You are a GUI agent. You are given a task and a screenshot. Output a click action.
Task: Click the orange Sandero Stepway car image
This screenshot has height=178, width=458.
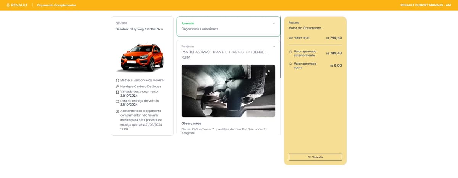140,57
